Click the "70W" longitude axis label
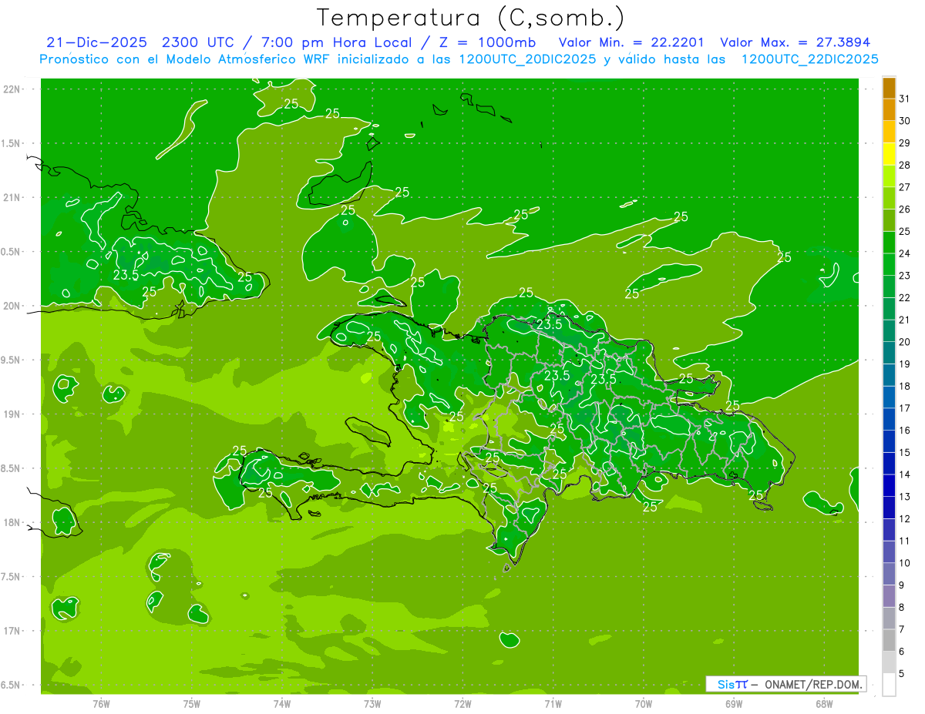The width and height of the screenshot is (925, 714). [644, 704]
